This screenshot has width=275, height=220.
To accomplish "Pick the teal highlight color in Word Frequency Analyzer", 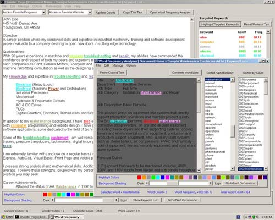I will pos(172,177).
